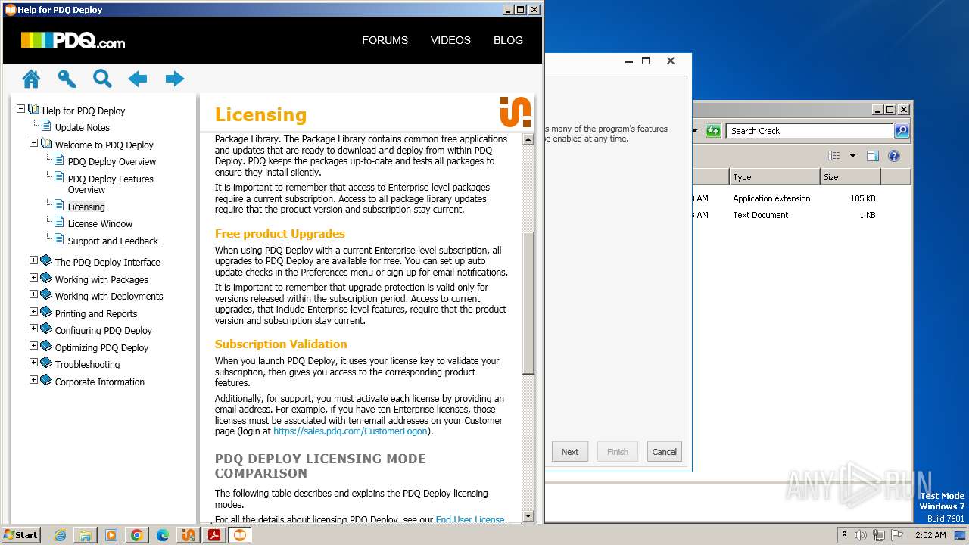Go to the help Home page icon
This screenshot has height=545, width=969.
[31, 79]
